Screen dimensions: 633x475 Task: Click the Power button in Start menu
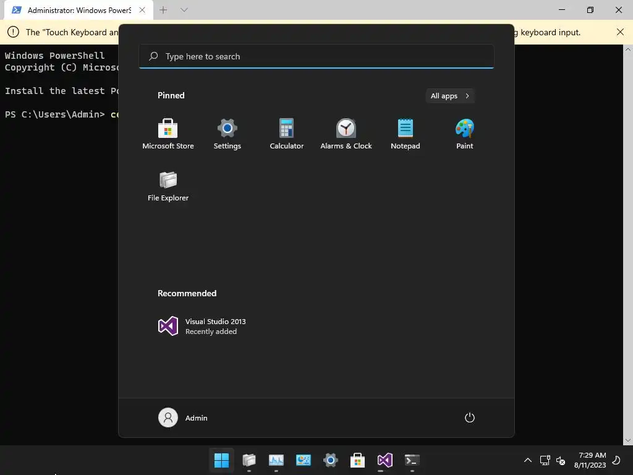[x=470, y=417]
